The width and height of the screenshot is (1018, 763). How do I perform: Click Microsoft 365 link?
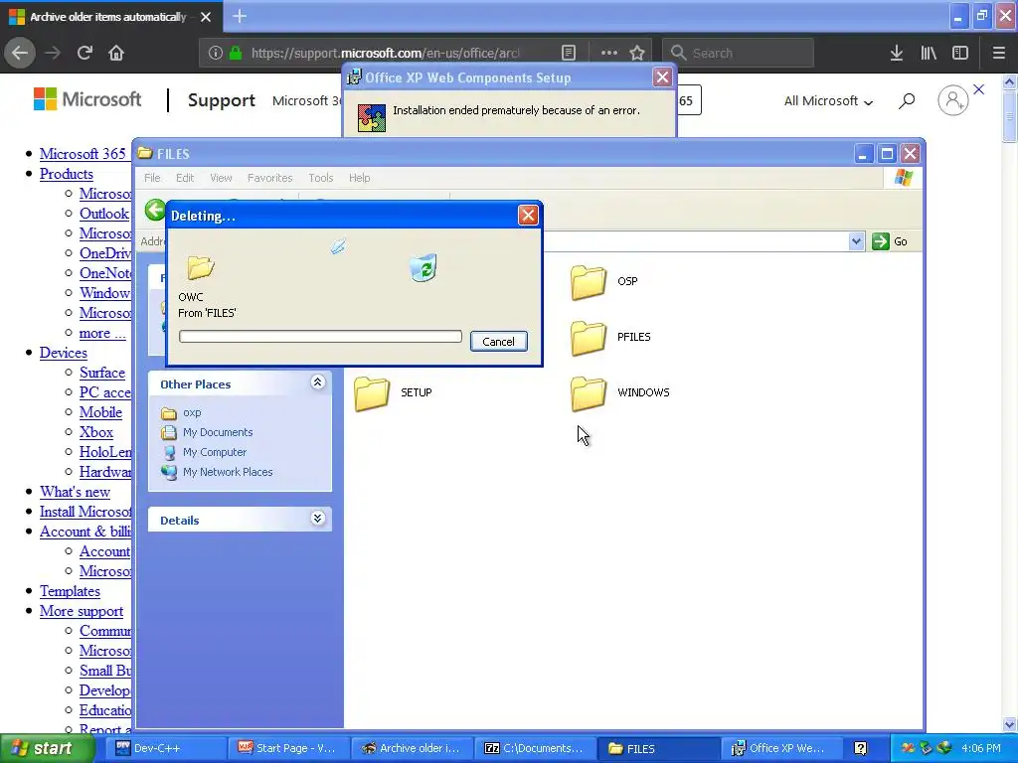click(x=83, y=154)
